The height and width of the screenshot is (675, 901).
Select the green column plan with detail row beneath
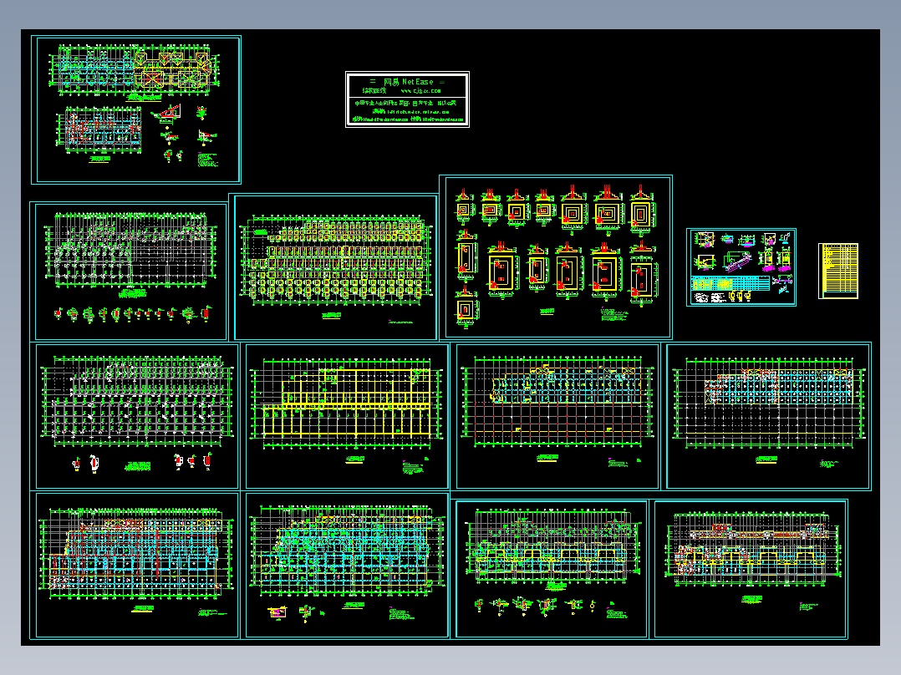pos(131,272)
